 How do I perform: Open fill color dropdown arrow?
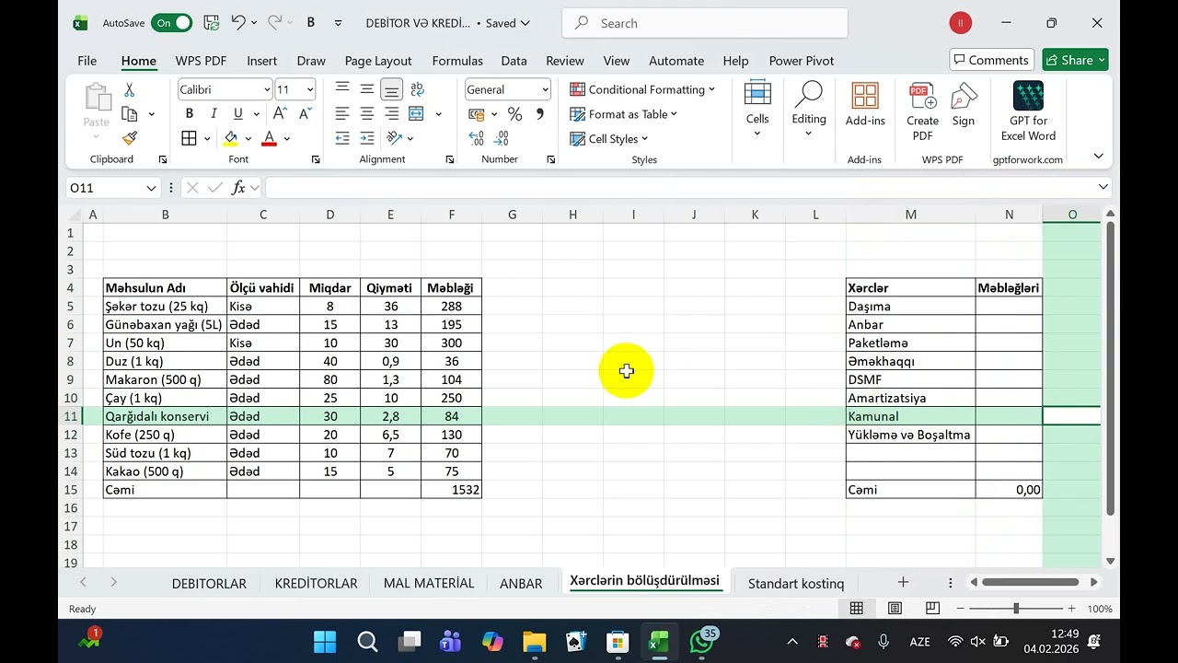point(248,138)
